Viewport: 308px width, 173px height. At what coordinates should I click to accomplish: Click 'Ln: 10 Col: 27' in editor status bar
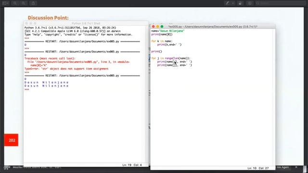coord(258,168)
